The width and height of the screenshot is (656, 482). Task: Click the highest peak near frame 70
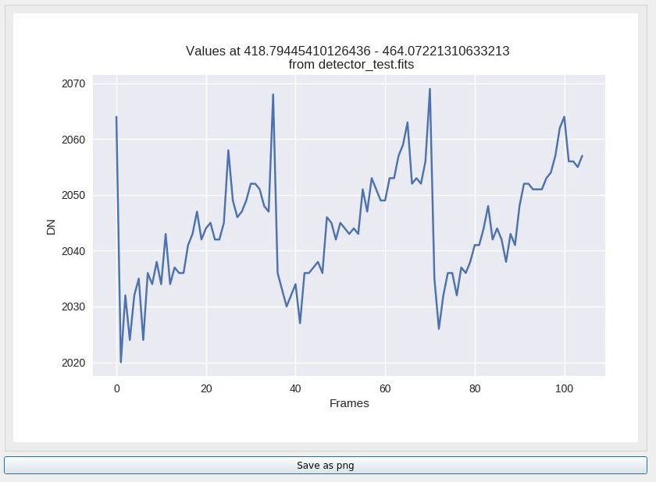(x=430, y=89)
